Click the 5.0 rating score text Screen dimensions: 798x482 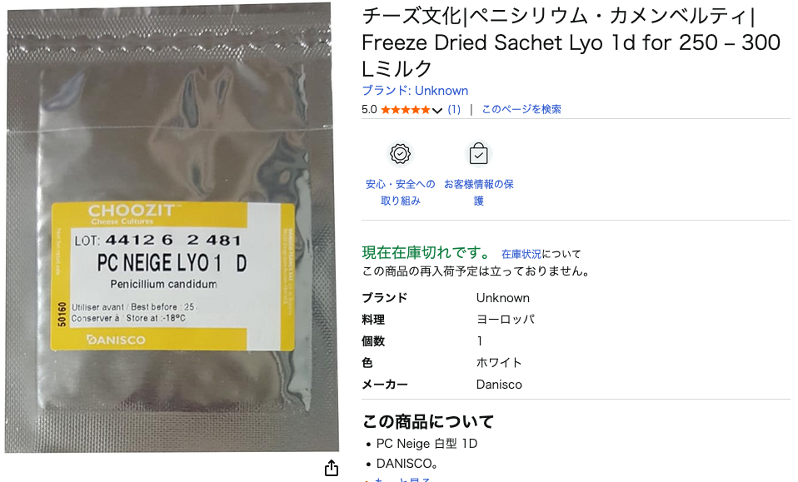370,109
